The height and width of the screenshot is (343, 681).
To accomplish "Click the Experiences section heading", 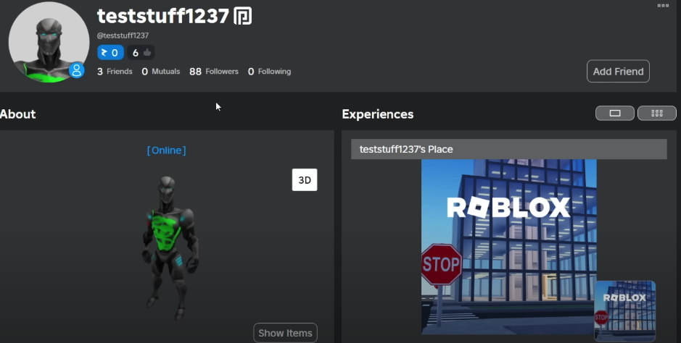I will pos(377,114).
